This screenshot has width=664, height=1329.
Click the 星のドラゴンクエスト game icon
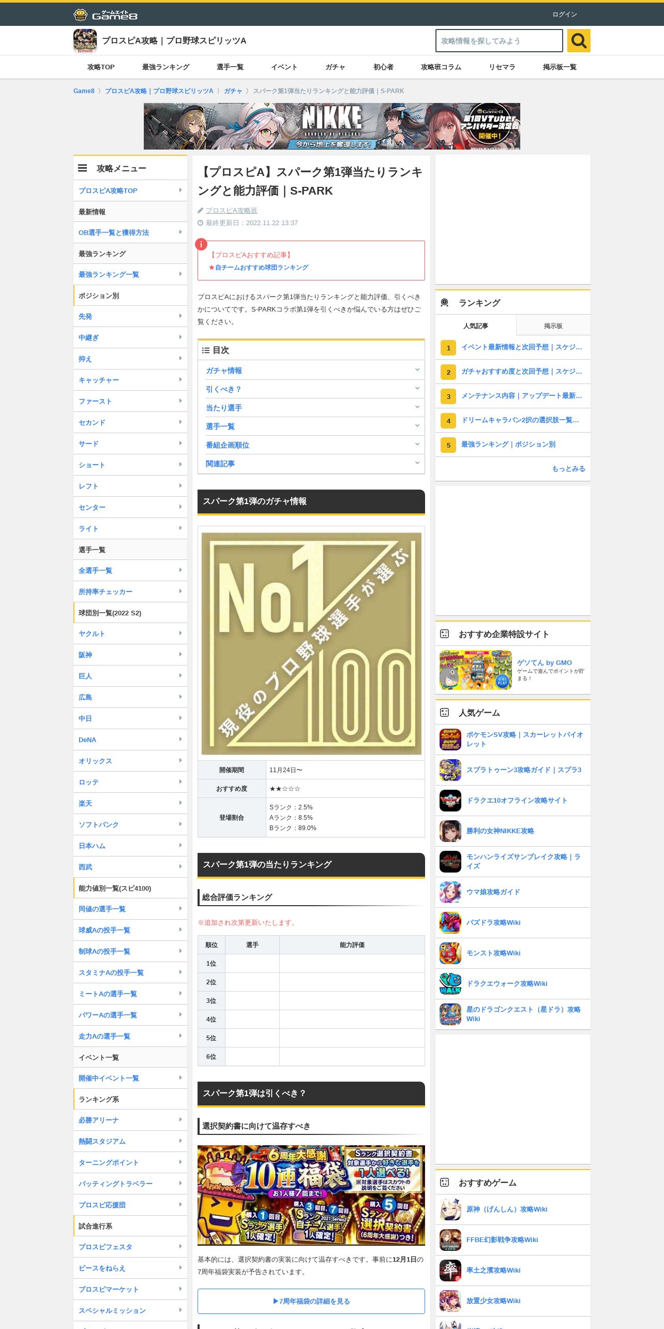450,1014
